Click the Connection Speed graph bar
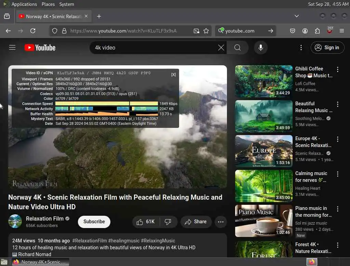 pos(107,104)
